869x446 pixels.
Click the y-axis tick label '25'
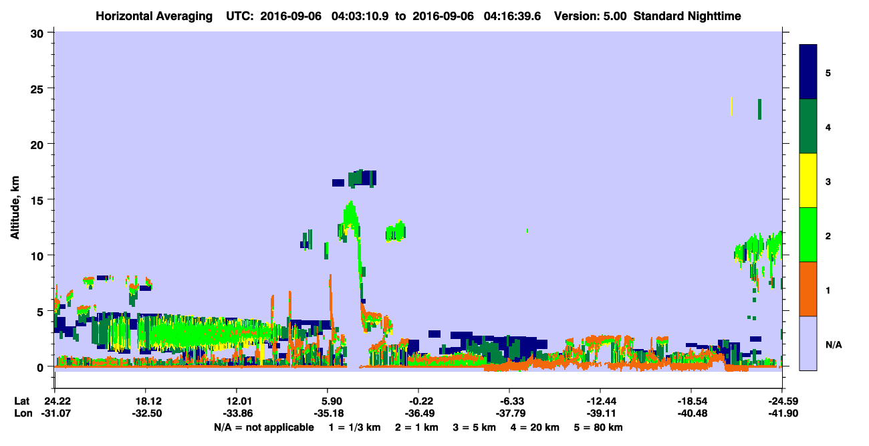point(39,88)
